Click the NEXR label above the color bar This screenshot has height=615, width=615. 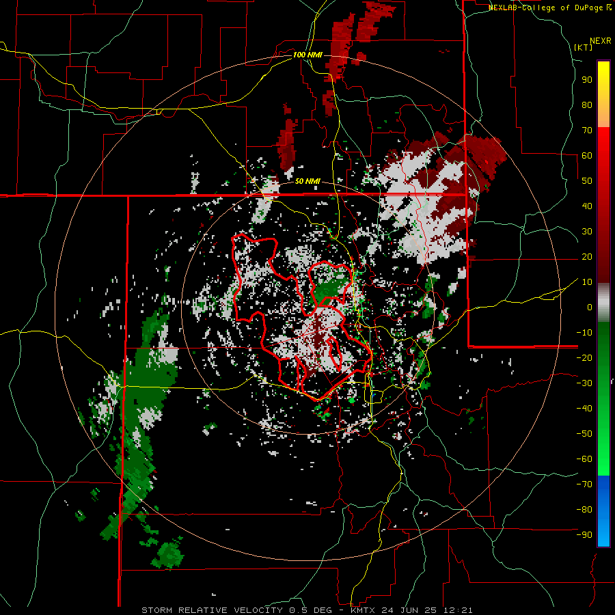point(601,41)
